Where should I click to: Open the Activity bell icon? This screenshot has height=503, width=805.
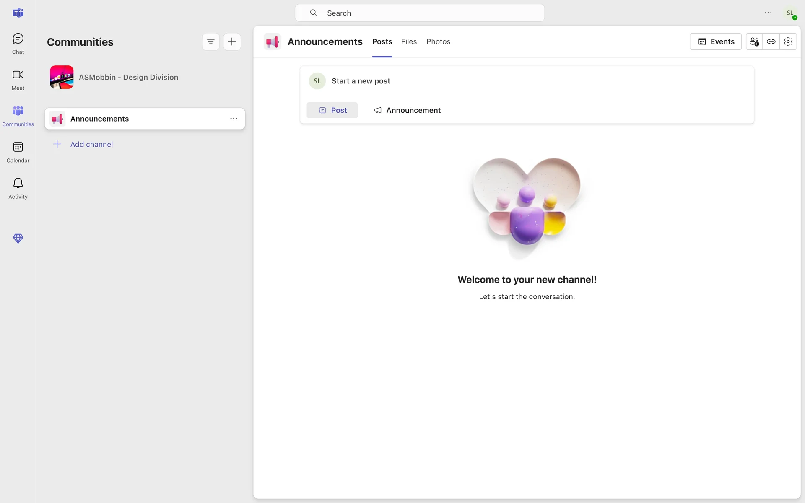point(18,188)
